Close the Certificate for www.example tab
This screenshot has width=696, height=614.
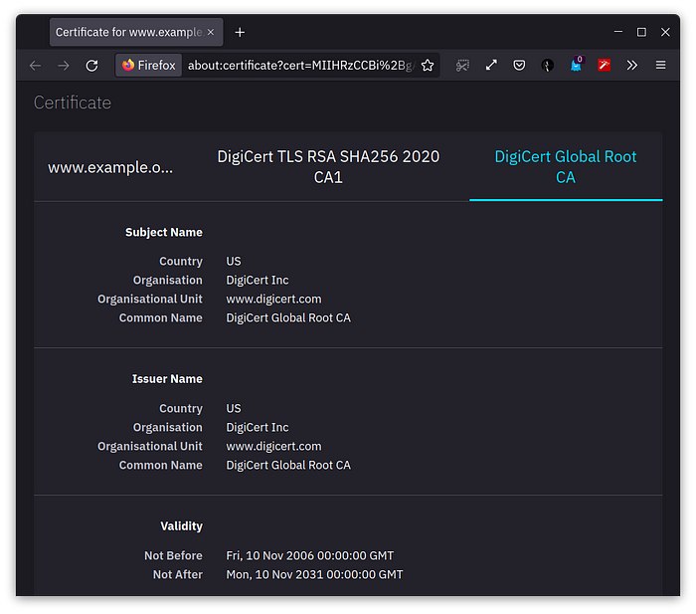pyautogui.click(x=211, y=32)
